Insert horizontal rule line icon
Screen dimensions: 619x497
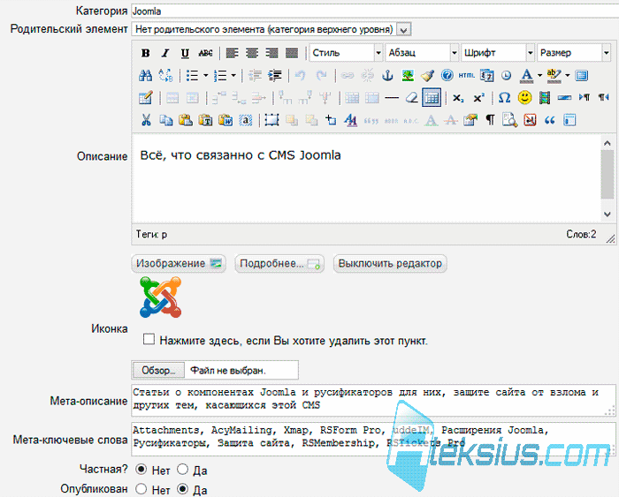coord(392,98)
